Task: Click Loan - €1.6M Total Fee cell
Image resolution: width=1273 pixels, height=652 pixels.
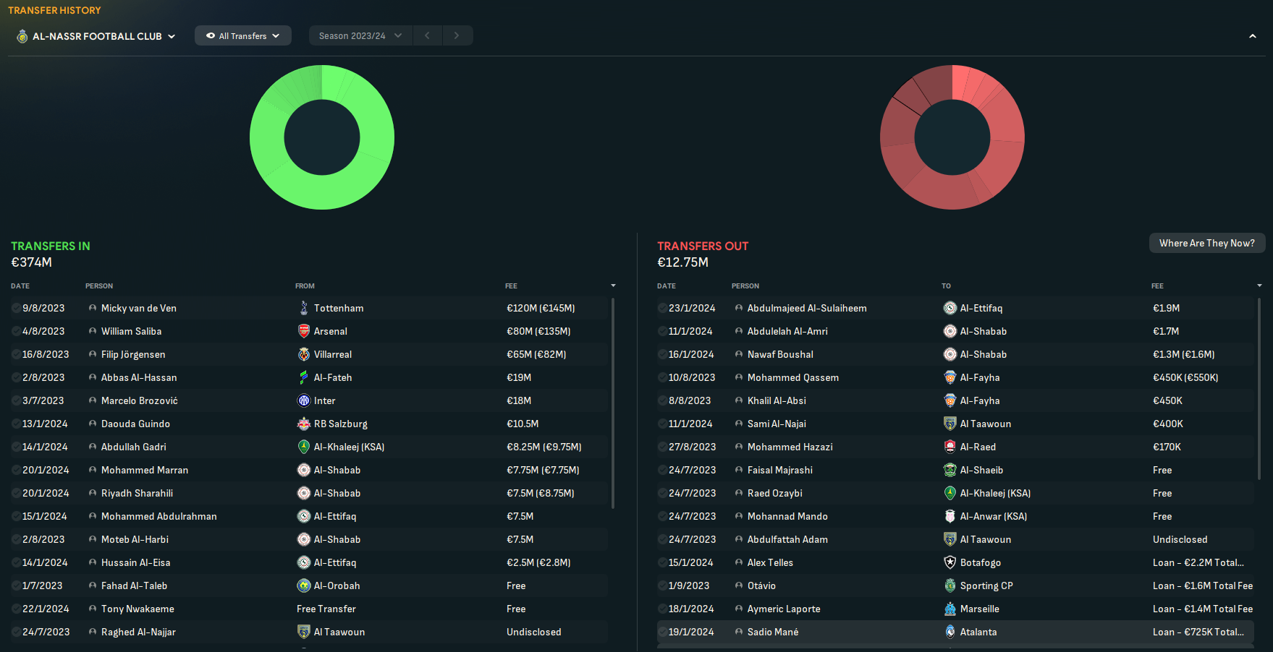Action: pos(1203,585)
